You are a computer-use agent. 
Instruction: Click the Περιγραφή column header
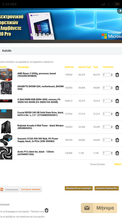point(23,67)
